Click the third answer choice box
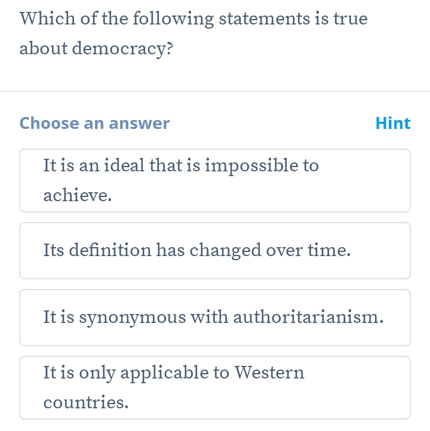 (x=215, y=318)
